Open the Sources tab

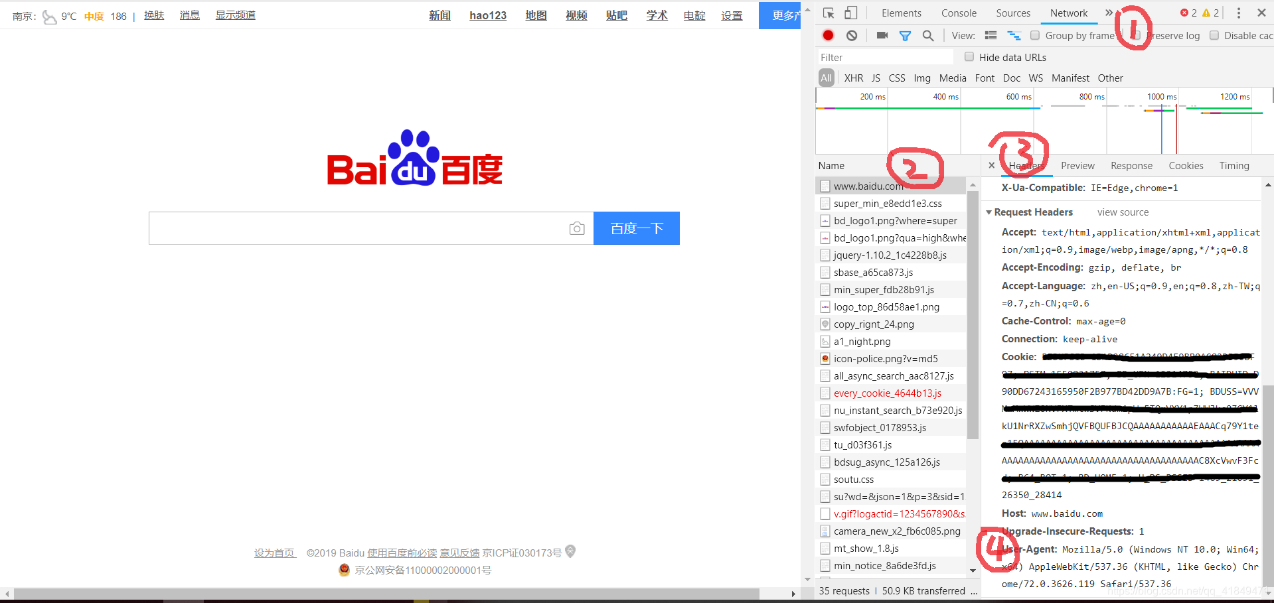coord(1013,13)
